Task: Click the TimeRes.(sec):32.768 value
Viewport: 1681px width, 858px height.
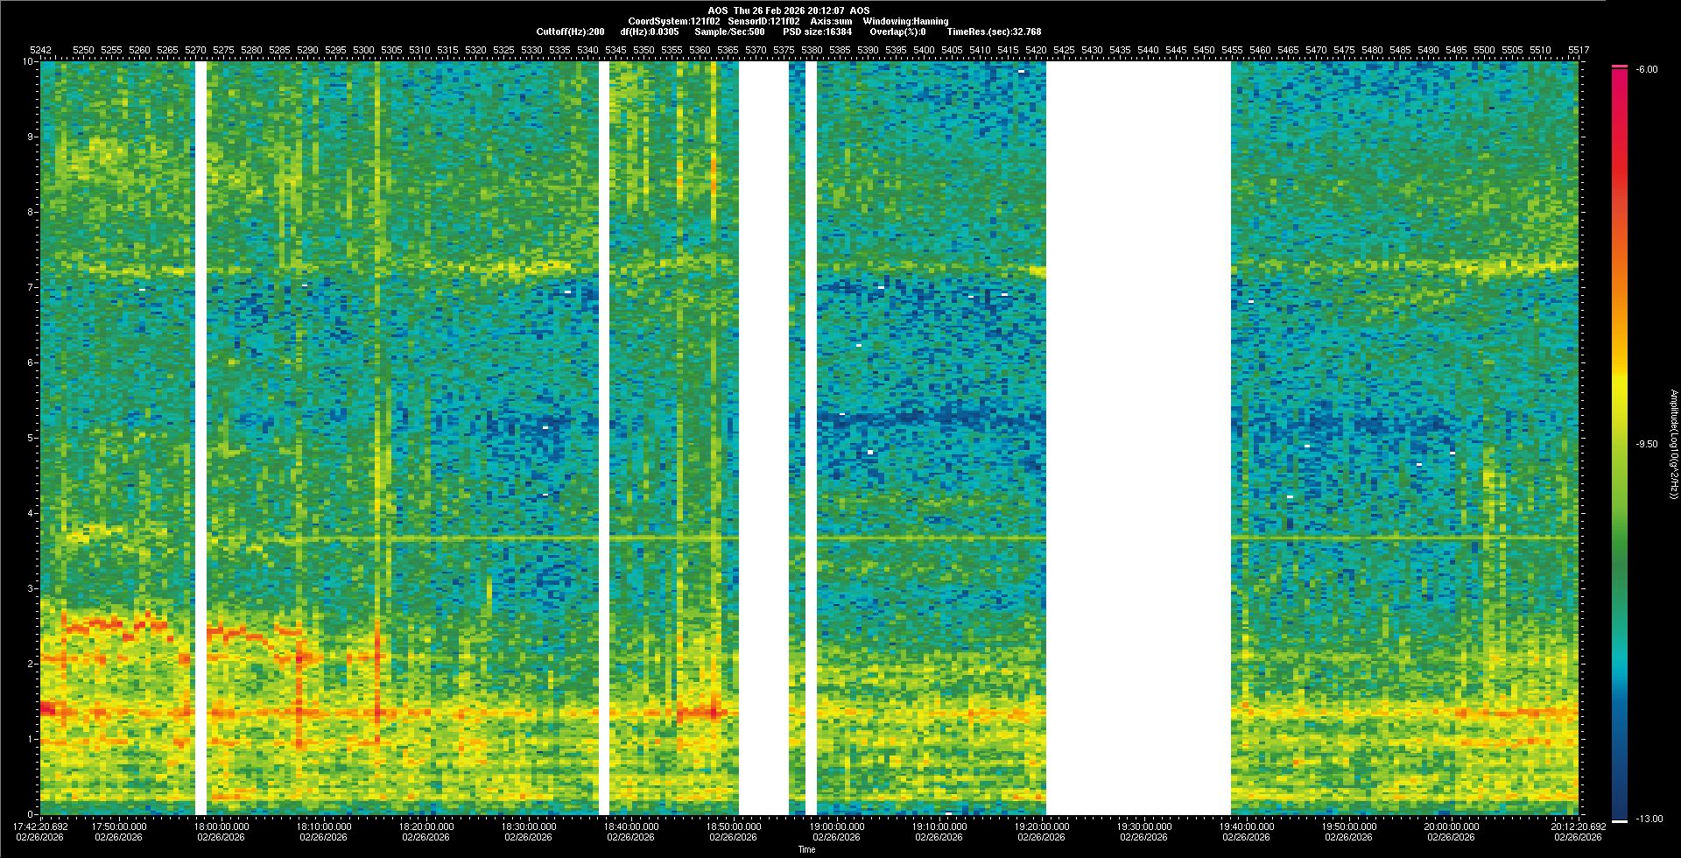Action: [x=994, y=32]
